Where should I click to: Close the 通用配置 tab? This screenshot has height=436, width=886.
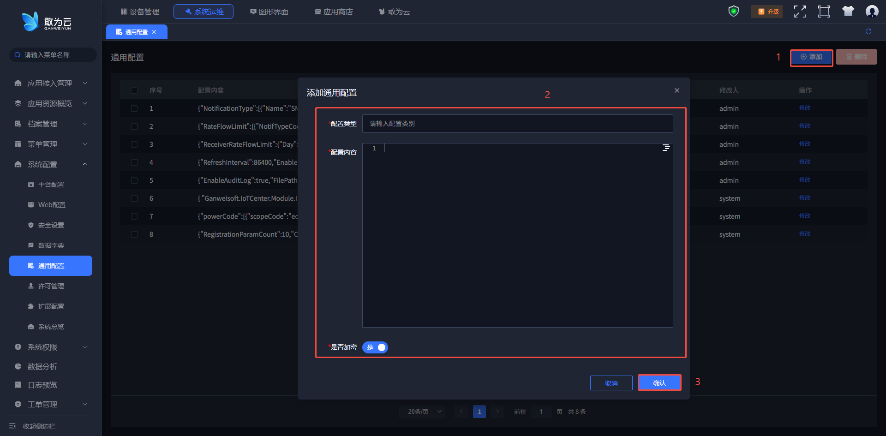click(x=154, y=32)
